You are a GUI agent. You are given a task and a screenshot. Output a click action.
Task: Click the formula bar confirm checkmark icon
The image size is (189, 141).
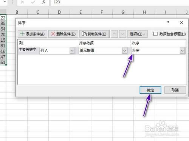pyautogui.click(x=33, y=2)
